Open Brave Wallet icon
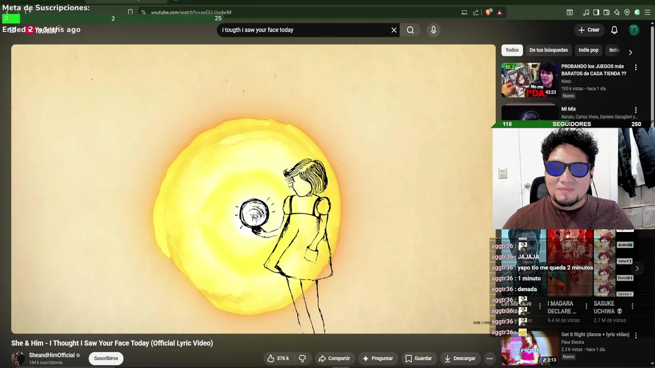 pyautogui.click(x=606, y=12)
